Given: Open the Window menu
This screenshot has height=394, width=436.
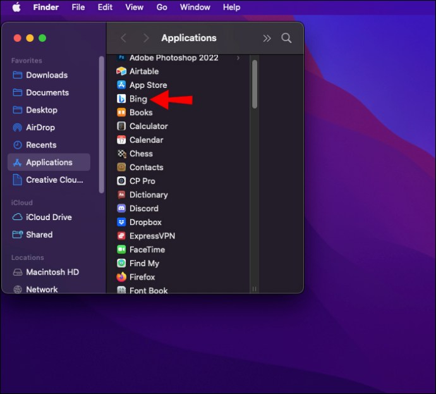Looking at the screenshot, I should tap(195, 7).
